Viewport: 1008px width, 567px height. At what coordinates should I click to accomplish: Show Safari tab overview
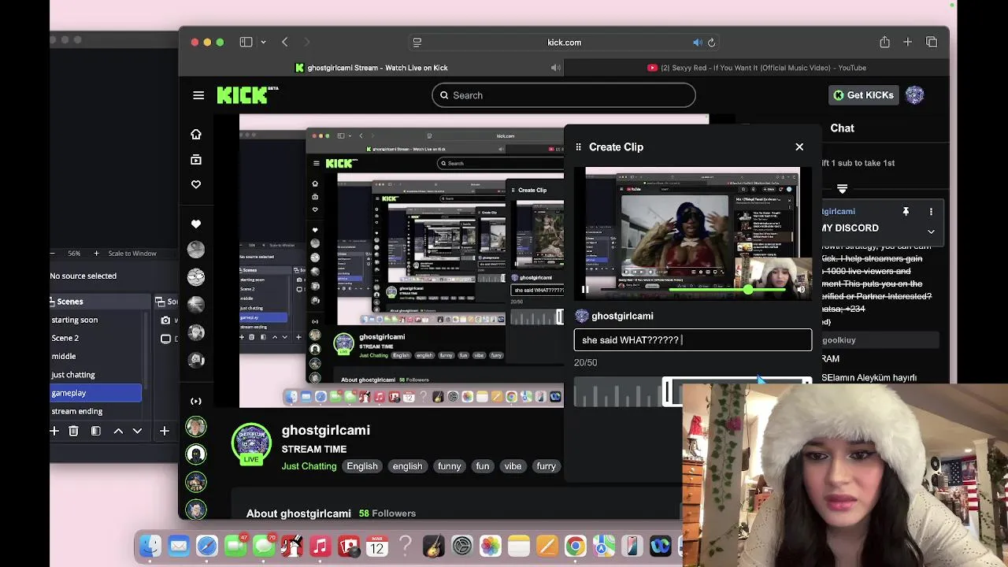tap(932, 43)
